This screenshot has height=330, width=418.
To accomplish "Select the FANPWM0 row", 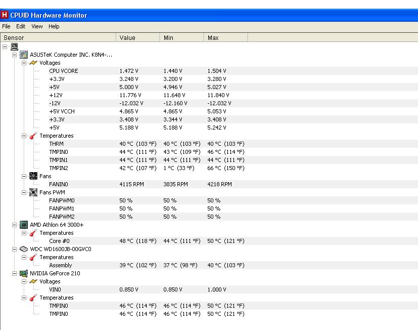I will coord(233,200).
